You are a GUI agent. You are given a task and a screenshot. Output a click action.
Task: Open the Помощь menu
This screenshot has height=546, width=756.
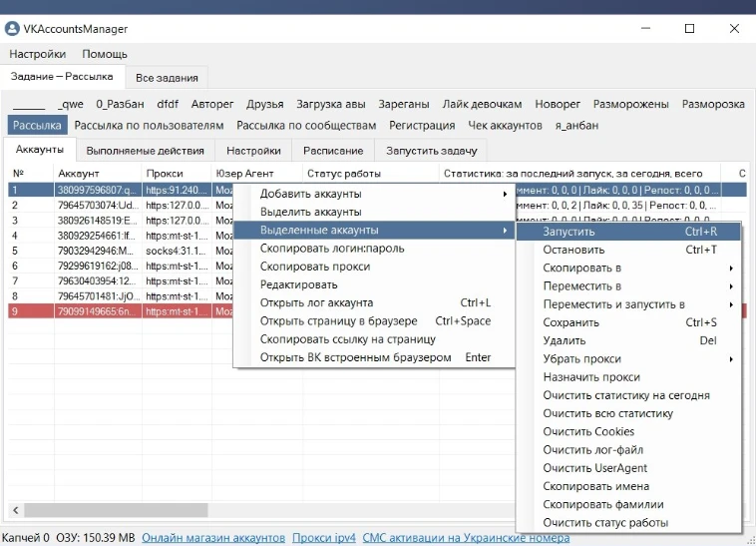pyautogui.click(x=105, y=54)
